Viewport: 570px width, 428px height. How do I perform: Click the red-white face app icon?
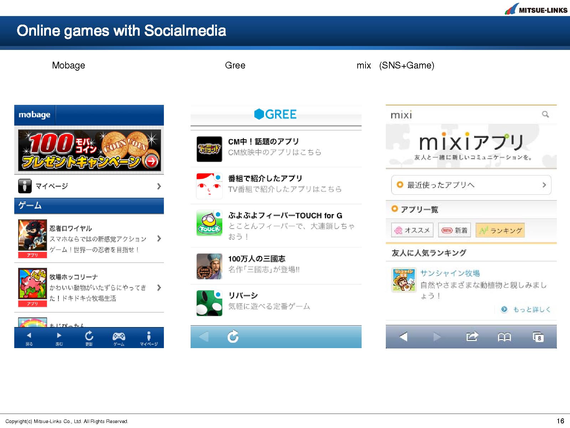point(209,186)
